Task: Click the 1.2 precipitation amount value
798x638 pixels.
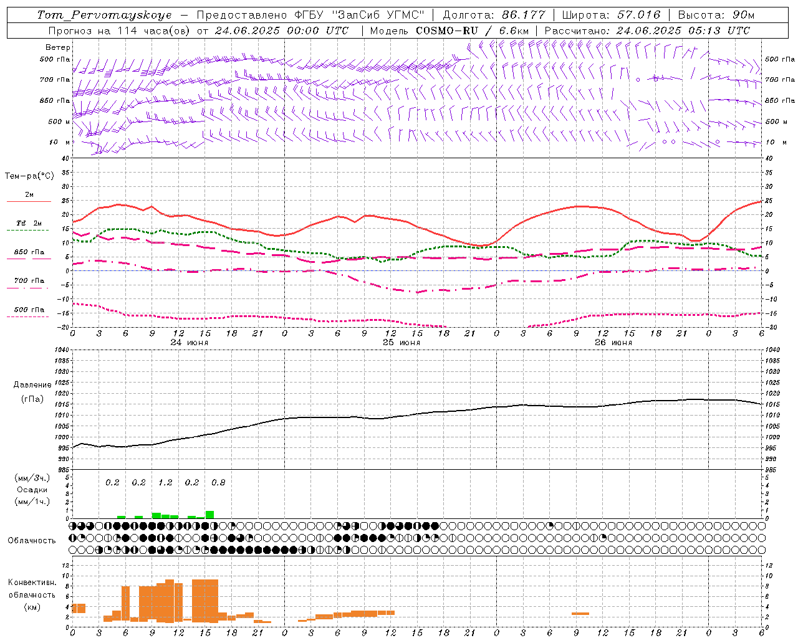Action: tap(165, 483)
